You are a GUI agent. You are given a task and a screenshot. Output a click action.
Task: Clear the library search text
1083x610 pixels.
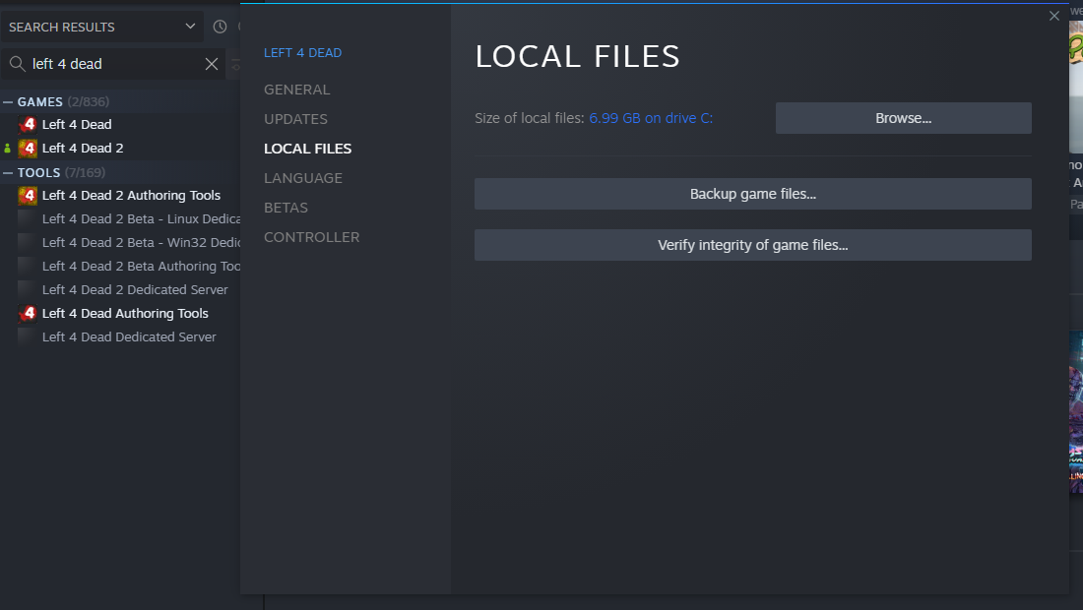tap(212, 64)
